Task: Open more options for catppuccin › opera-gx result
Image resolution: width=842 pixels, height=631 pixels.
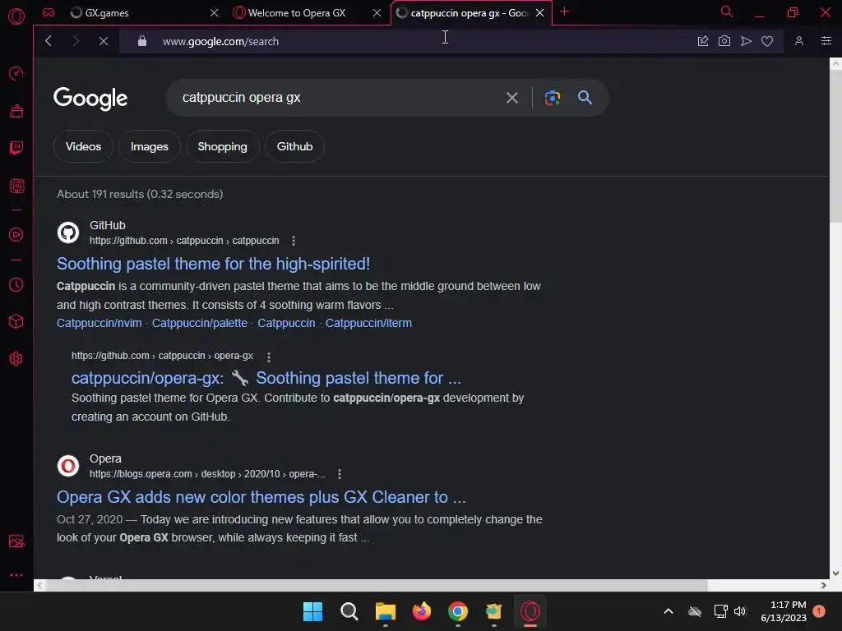Action: pos(269,357)
